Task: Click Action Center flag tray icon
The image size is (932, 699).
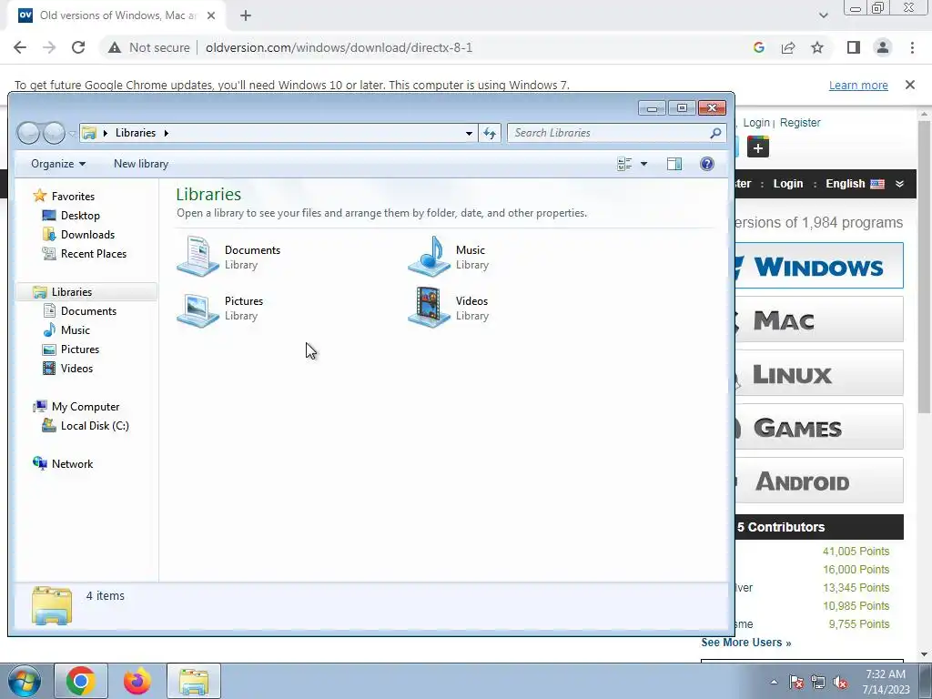Action: [x=796, y=683]
